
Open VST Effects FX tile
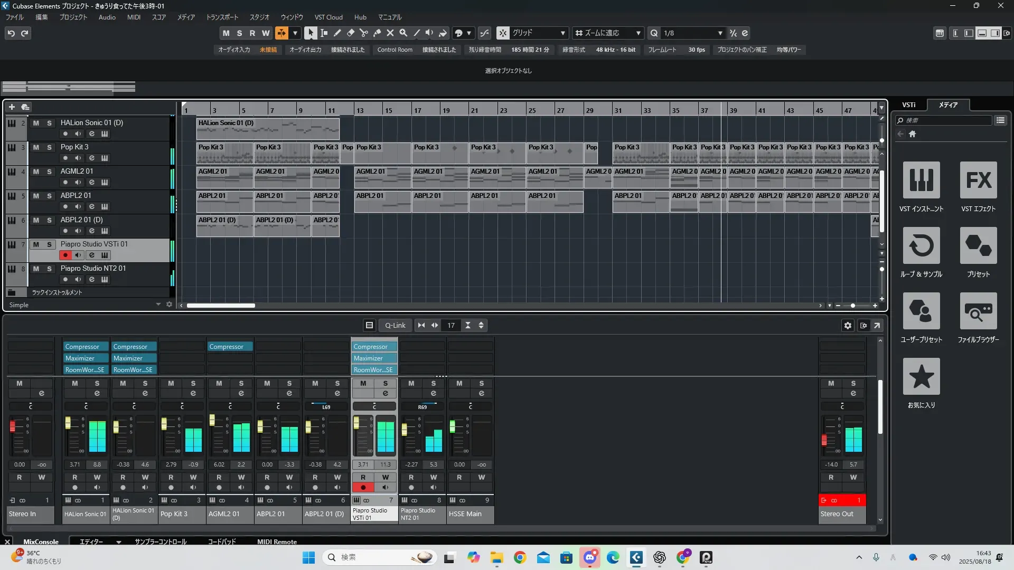978,180
